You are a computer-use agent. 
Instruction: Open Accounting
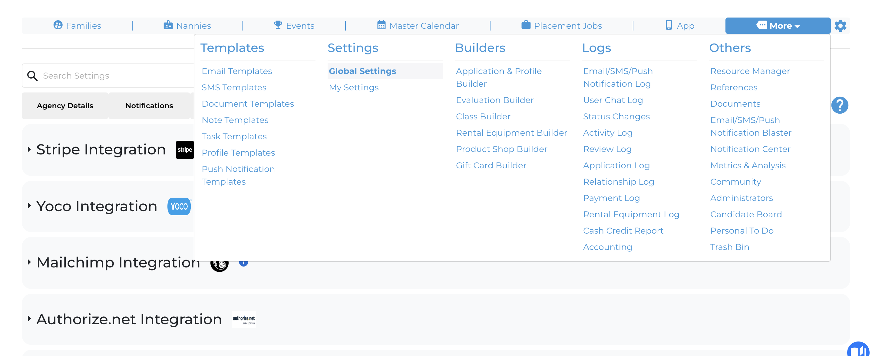click(x=608, y=247)
